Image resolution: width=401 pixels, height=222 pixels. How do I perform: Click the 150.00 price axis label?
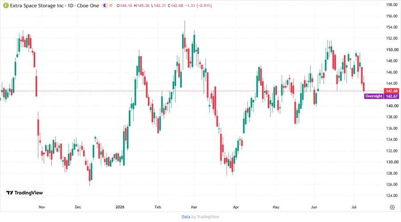pyautogui.click(x=392, y=49)
